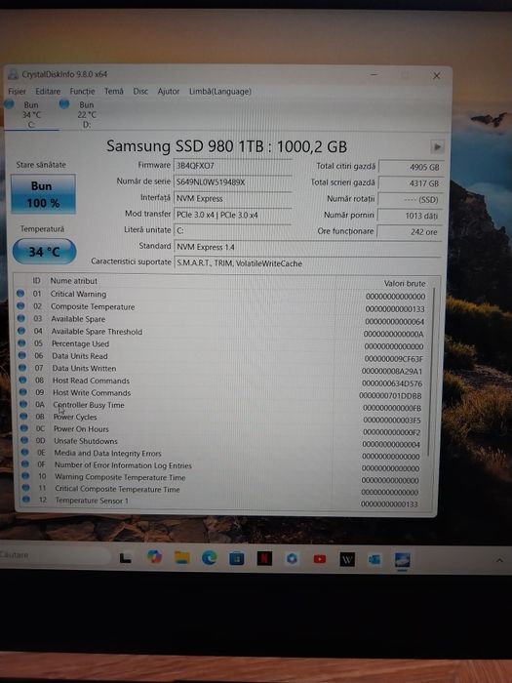Select the Data Units Read row
The image size is (512, 683).
[222, 357]
